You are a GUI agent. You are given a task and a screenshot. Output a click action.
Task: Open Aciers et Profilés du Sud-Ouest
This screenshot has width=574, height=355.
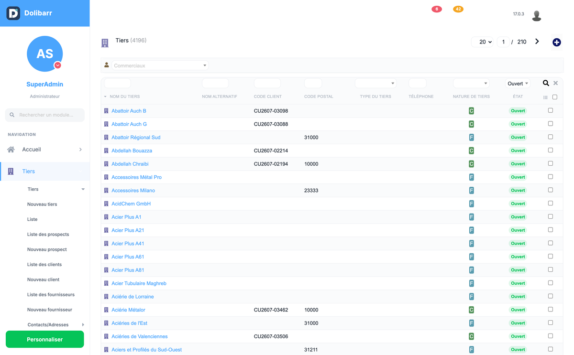pos(146,350)
